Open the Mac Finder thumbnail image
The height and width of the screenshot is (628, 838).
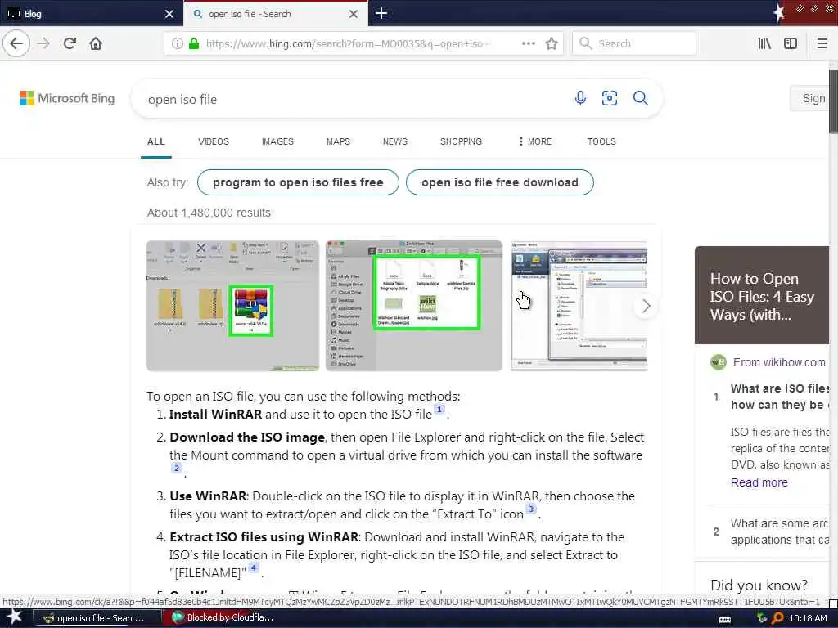click(414, 306)
